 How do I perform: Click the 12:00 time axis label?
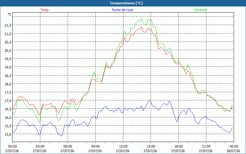point(123,147)
